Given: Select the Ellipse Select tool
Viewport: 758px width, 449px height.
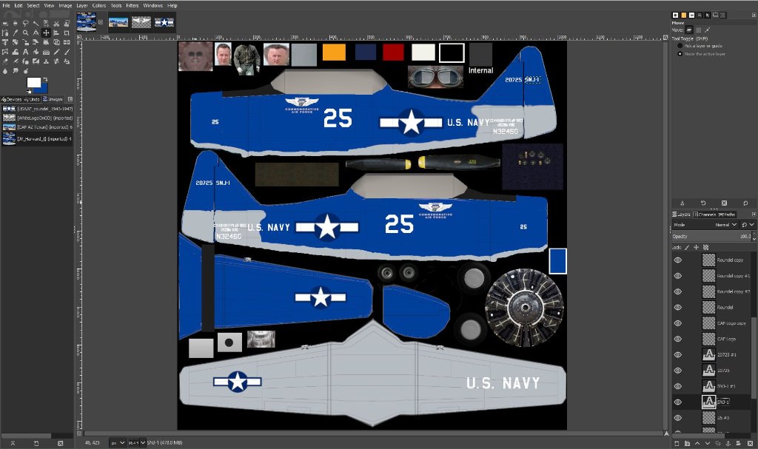Looking at the screenshot, I should click(x=16, y=23).
